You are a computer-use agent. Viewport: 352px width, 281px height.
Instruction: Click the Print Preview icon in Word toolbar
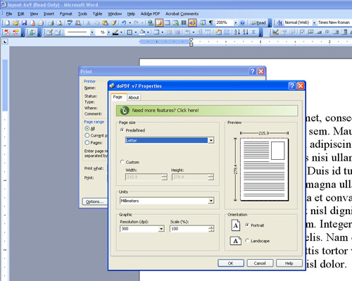pyautogui.click(x=60, y=23)
